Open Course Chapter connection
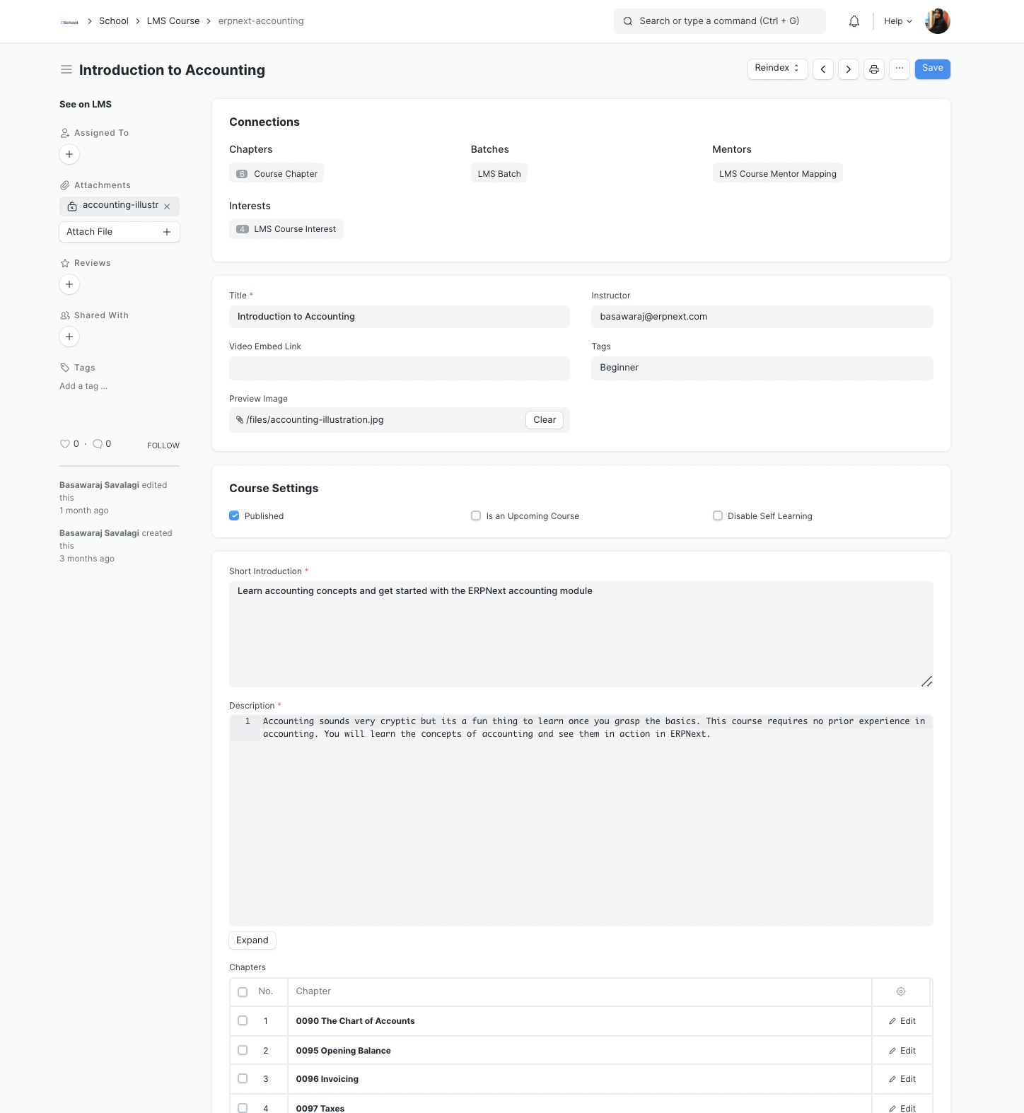This screenshot has width=1024, height=1113. click(x=277, y=173)
